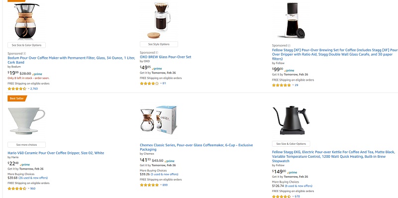Open OXO BREW Glass Pour-Over Set link

pos(166,57)
